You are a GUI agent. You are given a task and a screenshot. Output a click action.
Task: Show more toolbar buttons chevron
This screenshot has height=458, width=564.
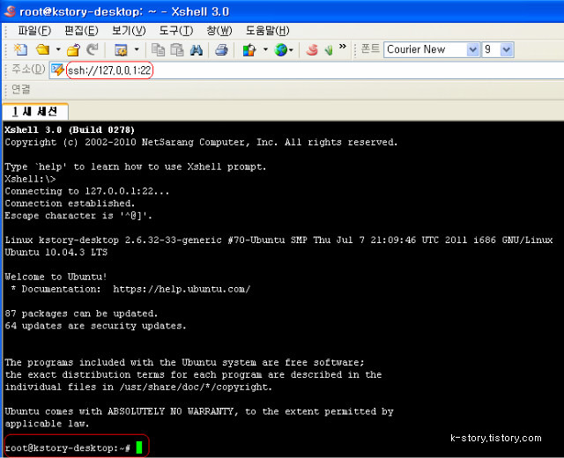tap(343, 47)
